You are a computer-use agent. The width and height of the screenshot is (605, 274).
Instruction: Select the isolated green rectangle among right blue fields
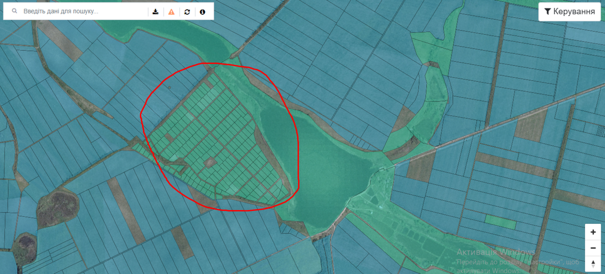point(500,222)
